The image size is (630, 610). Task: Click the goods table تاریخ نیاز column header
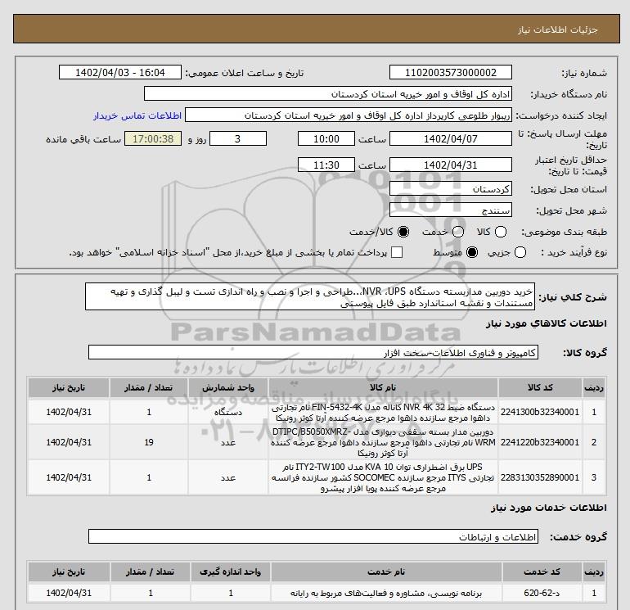pos(69,387)
